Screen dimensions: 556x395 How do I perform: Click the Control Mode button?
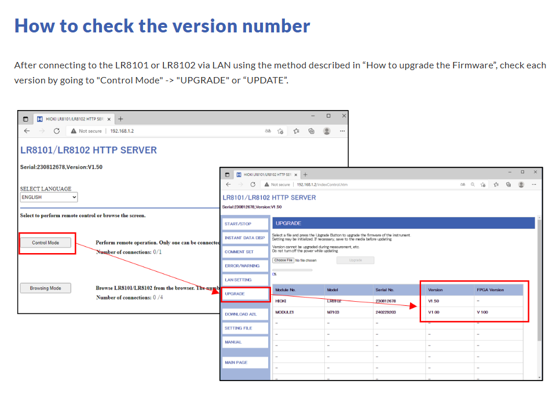pos(45,243)
